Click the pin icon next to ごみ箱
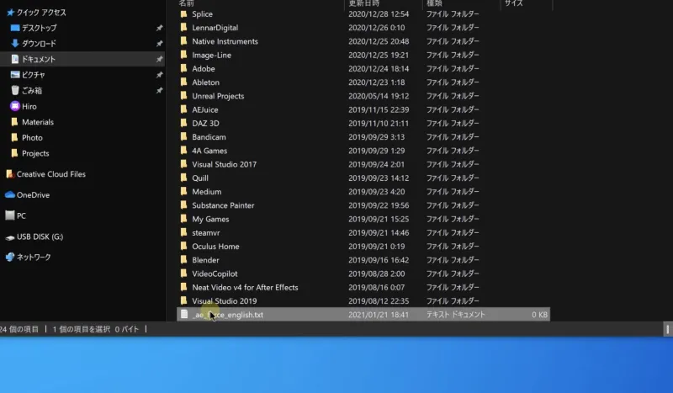 point(159,90)
